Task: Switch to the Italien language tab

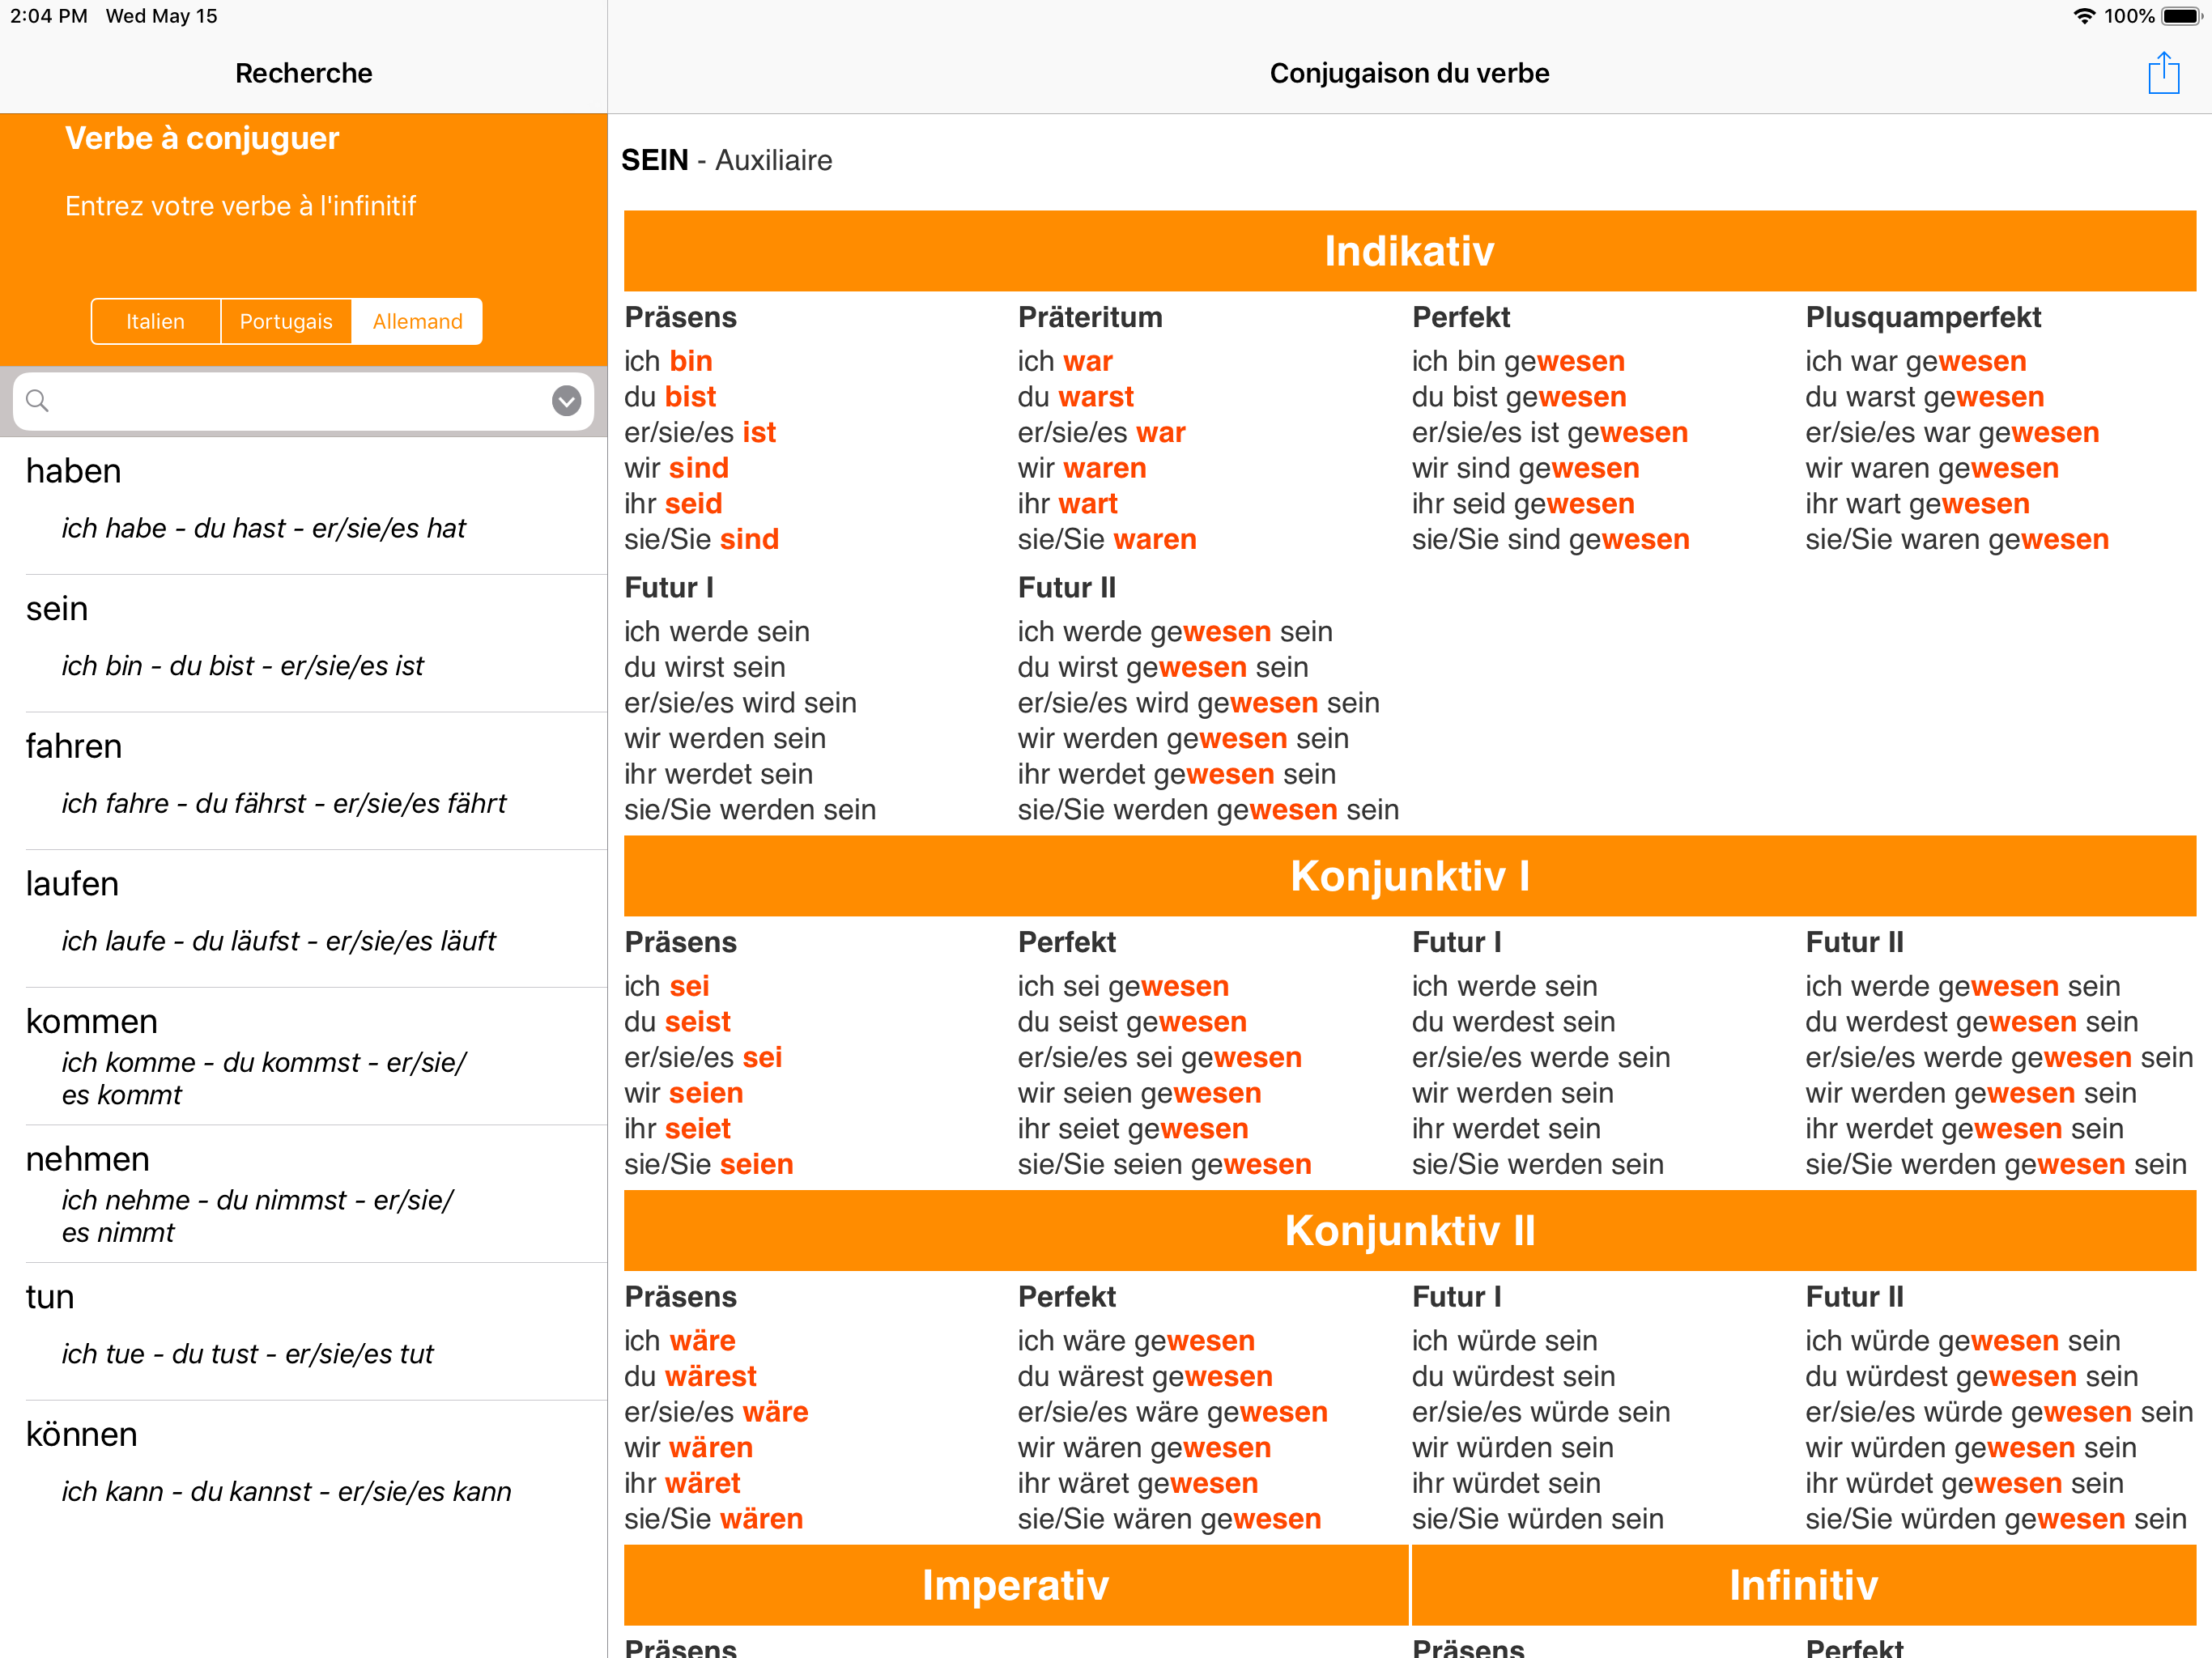Action: 155,321
